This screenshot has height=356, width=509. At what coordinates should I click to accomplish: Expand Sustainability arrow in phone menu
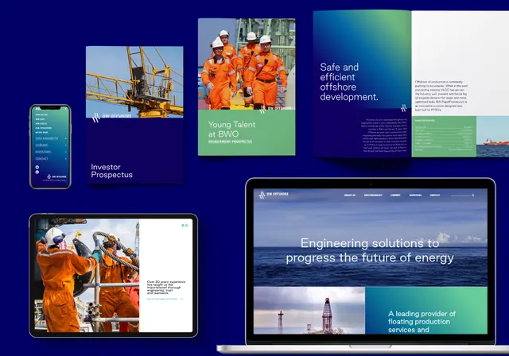66,138
